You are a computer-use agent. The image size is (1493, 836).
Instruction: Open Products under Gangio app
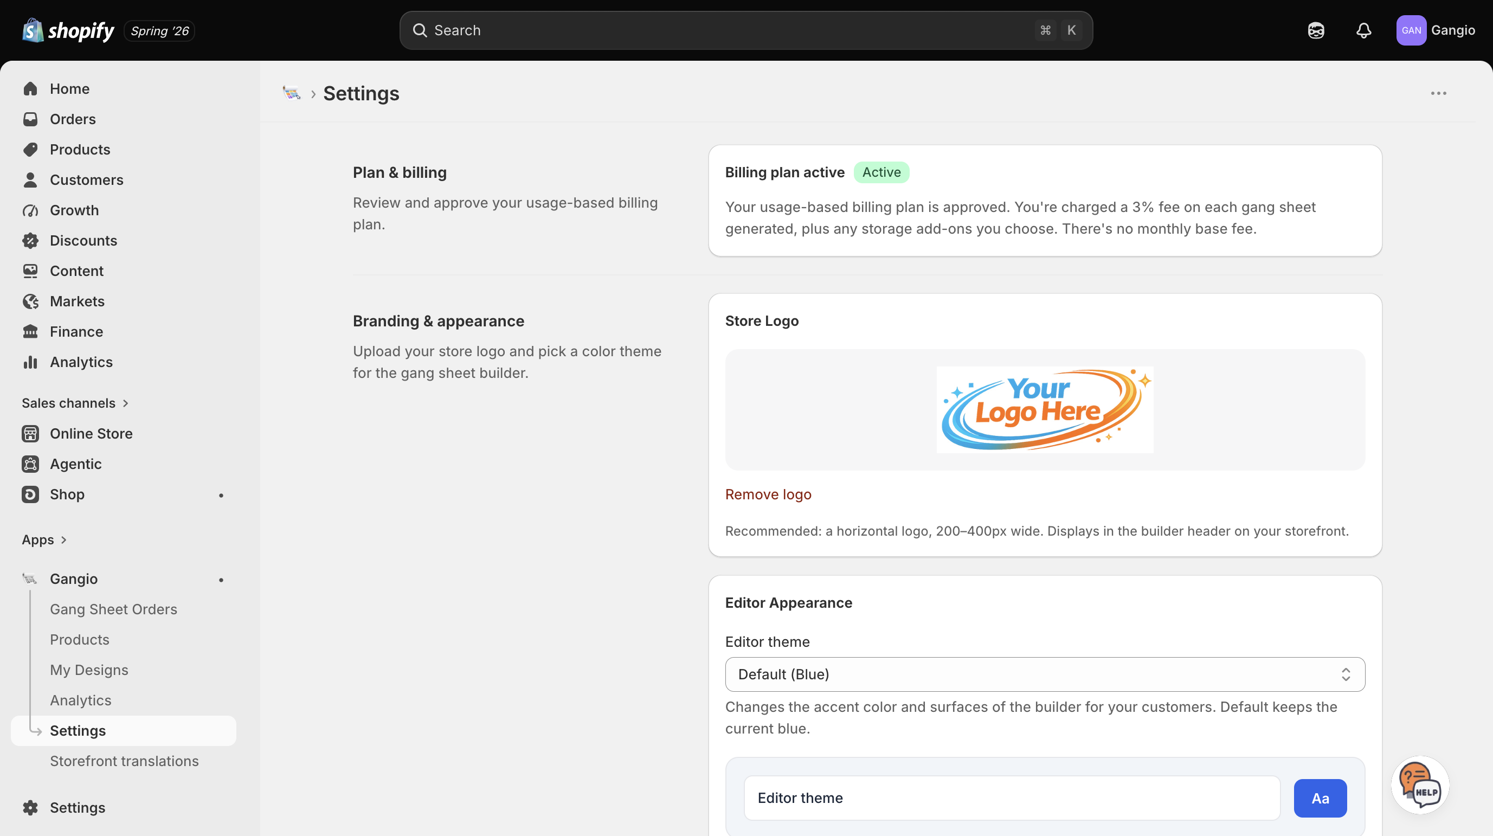coord(79,639)
